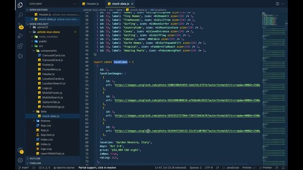
Task: Open the Extensions view
Action: tap(20, 46)
